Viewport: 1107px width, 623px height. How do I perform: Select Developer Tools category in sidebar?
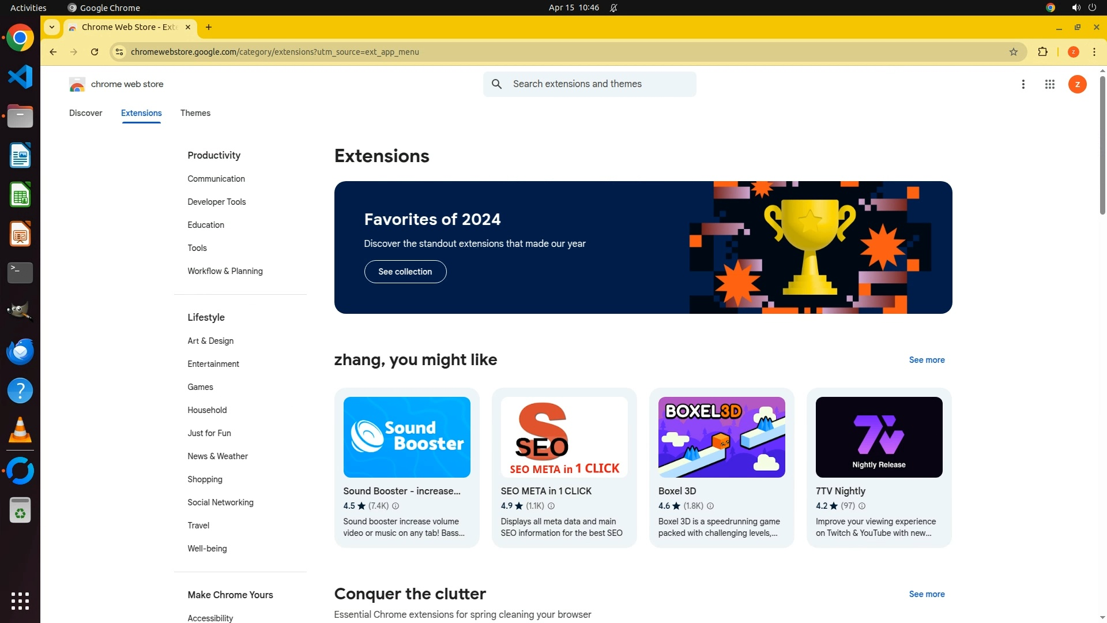click(x=216, y=202)
